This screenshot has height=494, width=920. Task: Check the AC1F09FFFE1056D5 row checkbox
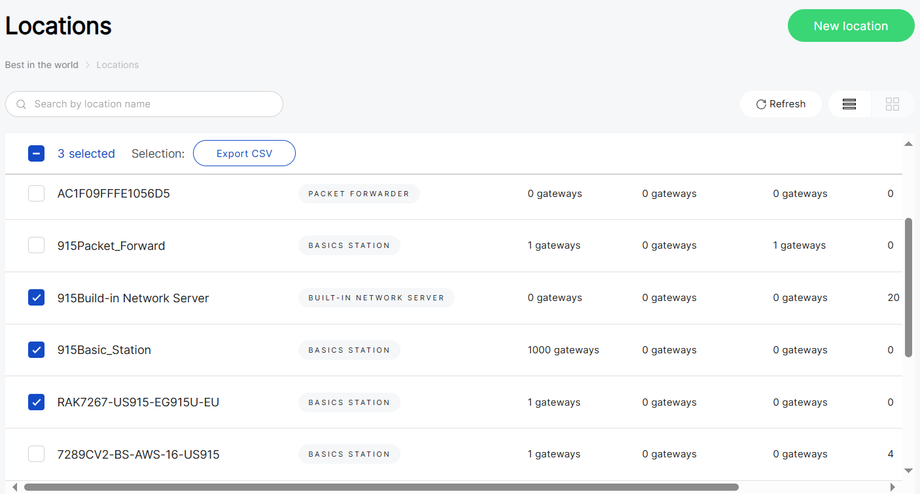click(37, 194)
